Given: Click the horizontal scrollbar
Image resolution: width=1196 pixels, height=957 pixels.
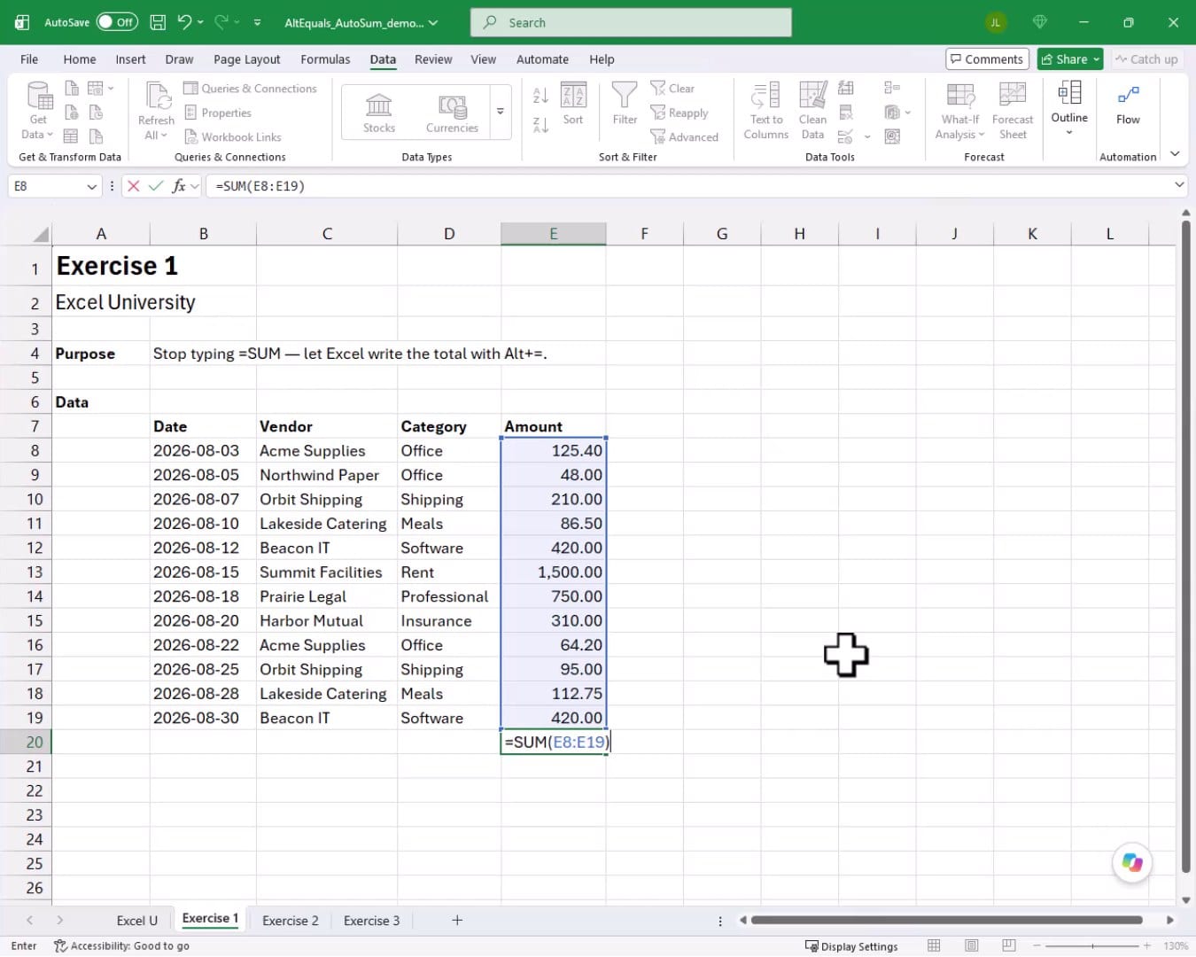Looking at the screenshot, I should click(946, 920).
